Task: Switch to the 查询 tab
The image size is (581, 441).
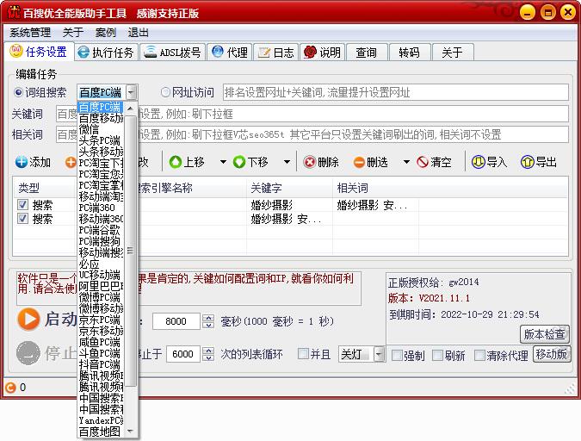Action: tap(366, 53)
